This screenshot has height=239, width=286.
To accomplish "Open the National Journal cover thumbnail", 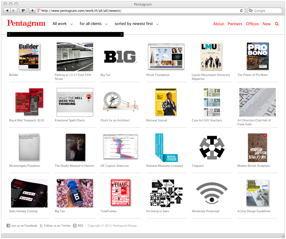I will 166,102.
